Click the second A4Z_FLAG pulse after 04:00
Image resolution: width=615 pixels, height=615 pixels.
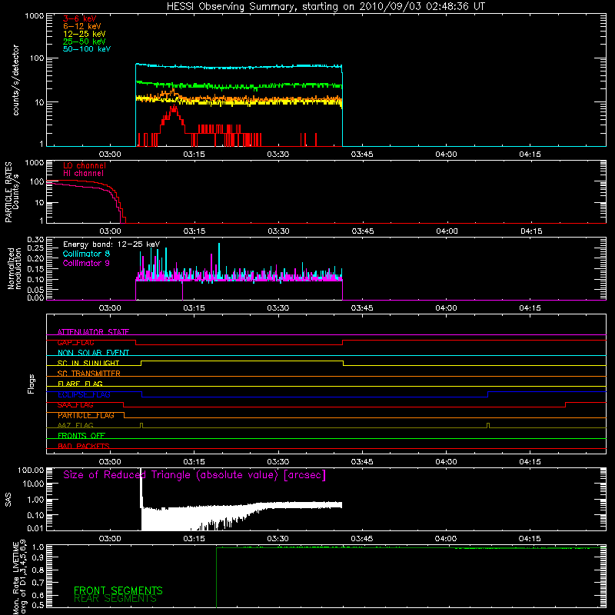tap(488, 425)
